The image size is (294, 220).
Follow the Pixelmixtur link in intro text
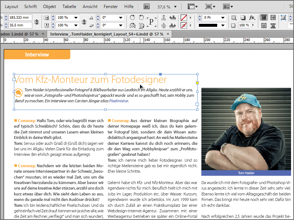pyautogui.click(x=119, y=101)
